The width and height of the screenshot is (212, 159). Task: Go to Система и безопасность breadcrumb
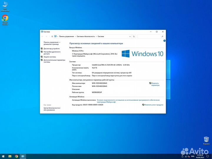coord(86,37)
